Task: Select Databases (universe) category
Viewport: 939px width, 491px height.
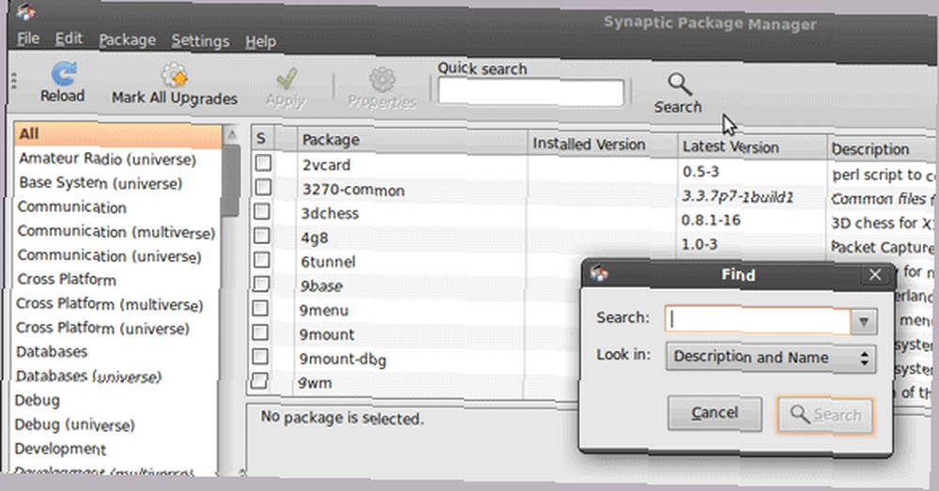Action: coord(88,376)
